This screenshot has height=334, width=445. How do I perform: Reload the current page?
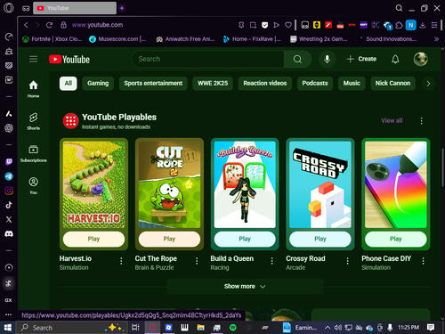pyautogui.click(x=49, y=25)
